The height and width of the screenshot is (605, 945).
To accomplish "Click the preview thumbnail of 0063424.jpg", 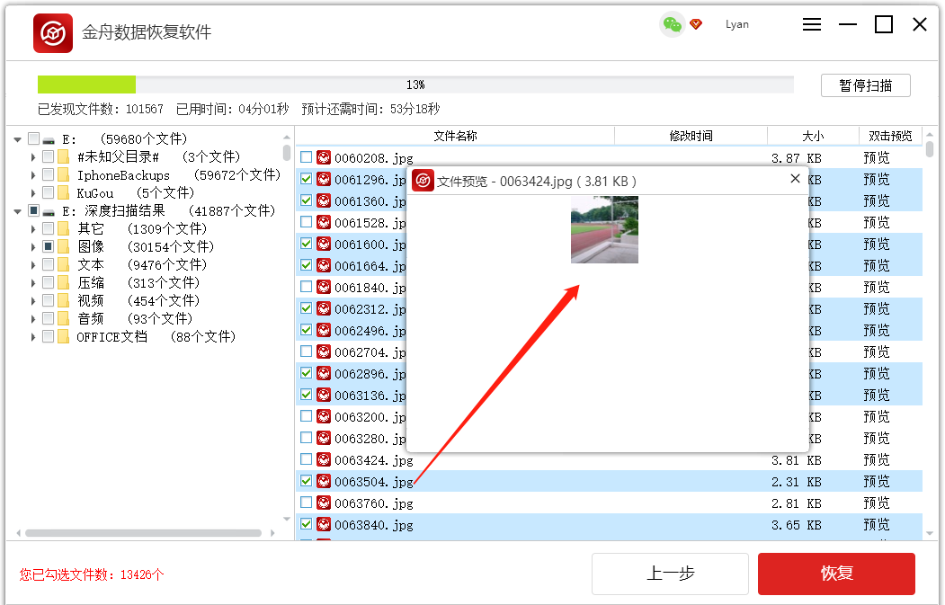I will coord(604,229).
